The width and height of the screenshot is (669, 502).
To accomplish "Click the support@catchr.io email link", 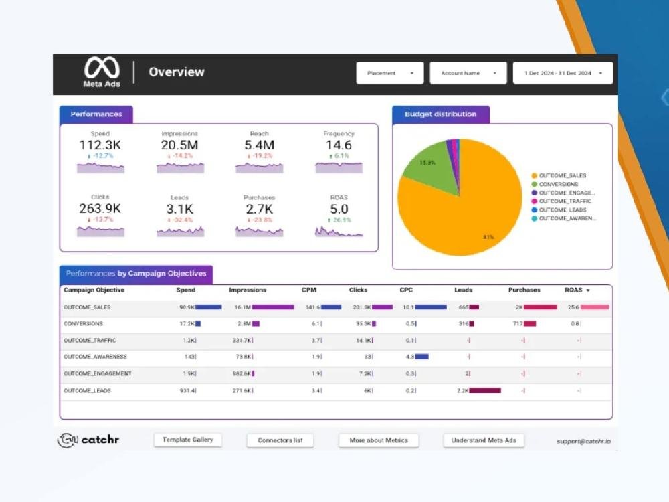I will 583,441.
